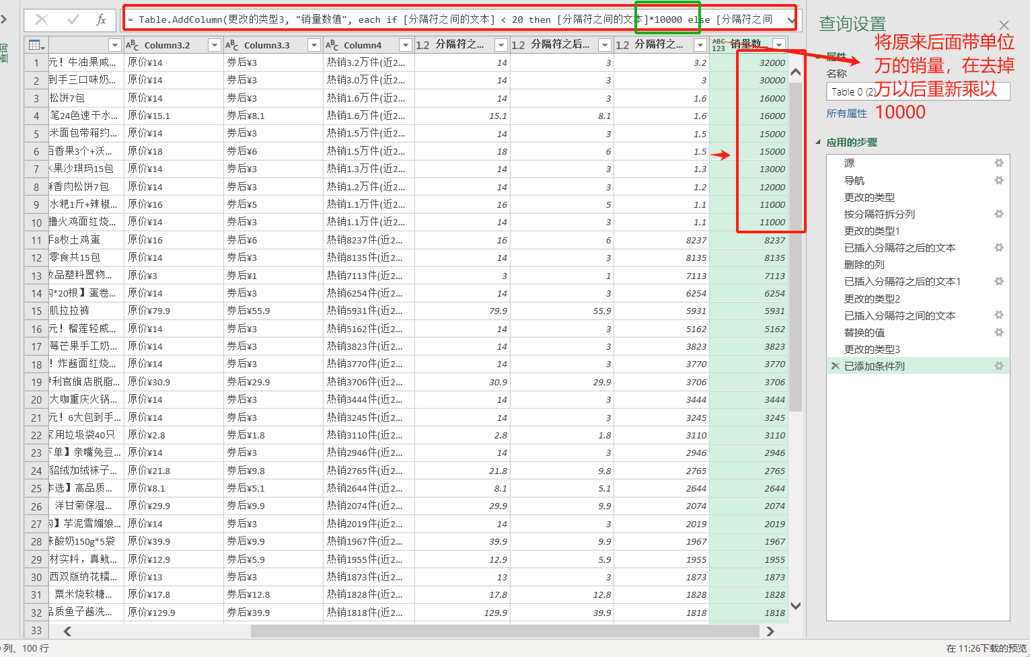This screenshot has width=1030, height=657.
Task: Open the table options icon in grid corner
Action: tap(36, 45)
